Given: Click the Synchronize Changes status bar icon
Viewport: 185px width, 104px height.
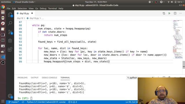Looking at the screenshot, I should click(23, 102).
